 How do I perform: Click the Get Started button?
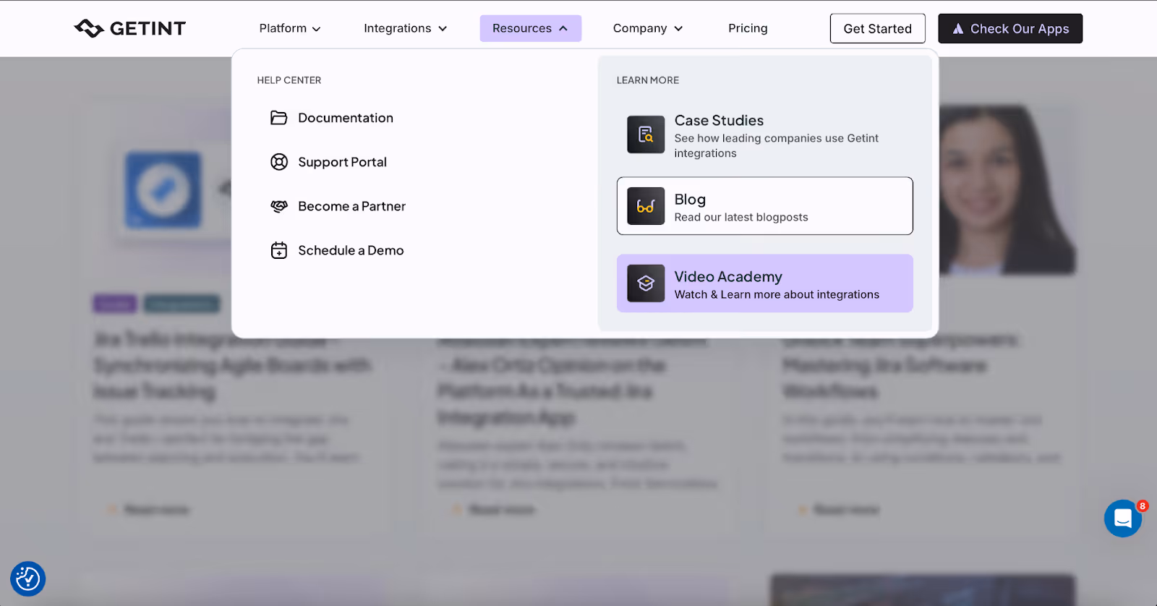click(x=878, y=28)
